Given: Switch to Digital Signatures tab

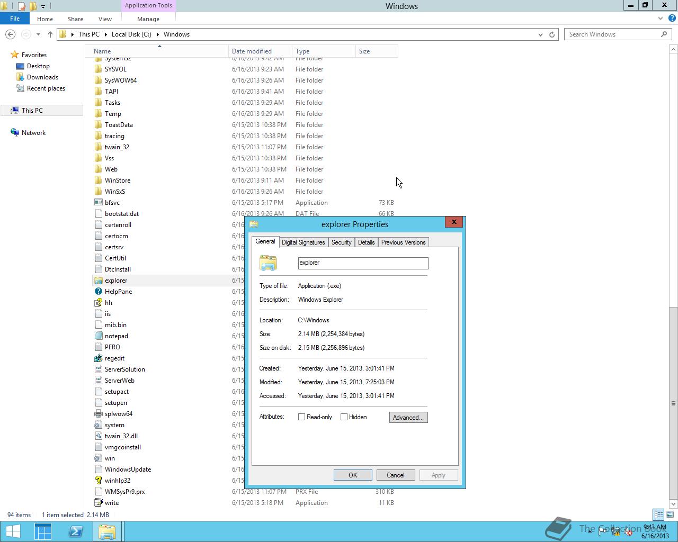Looking at the screenshot, I should (x=303, y=242).
